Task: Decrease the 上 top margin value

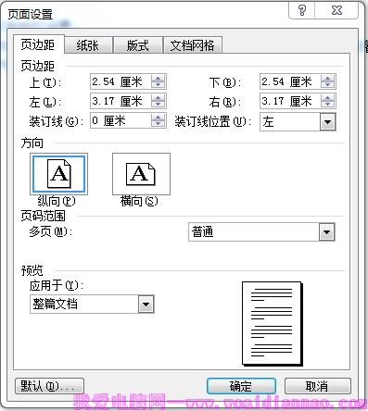Action: point(159,85)
